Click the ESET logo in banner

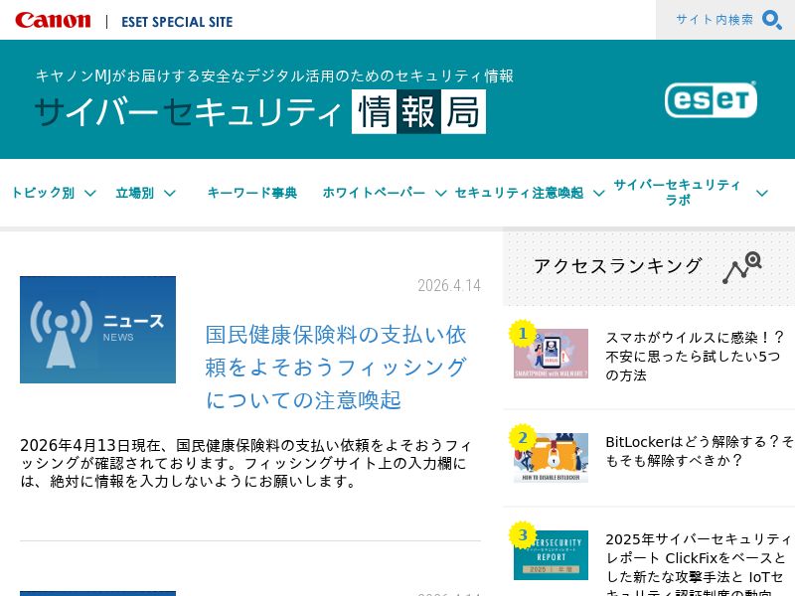(711, 99)
